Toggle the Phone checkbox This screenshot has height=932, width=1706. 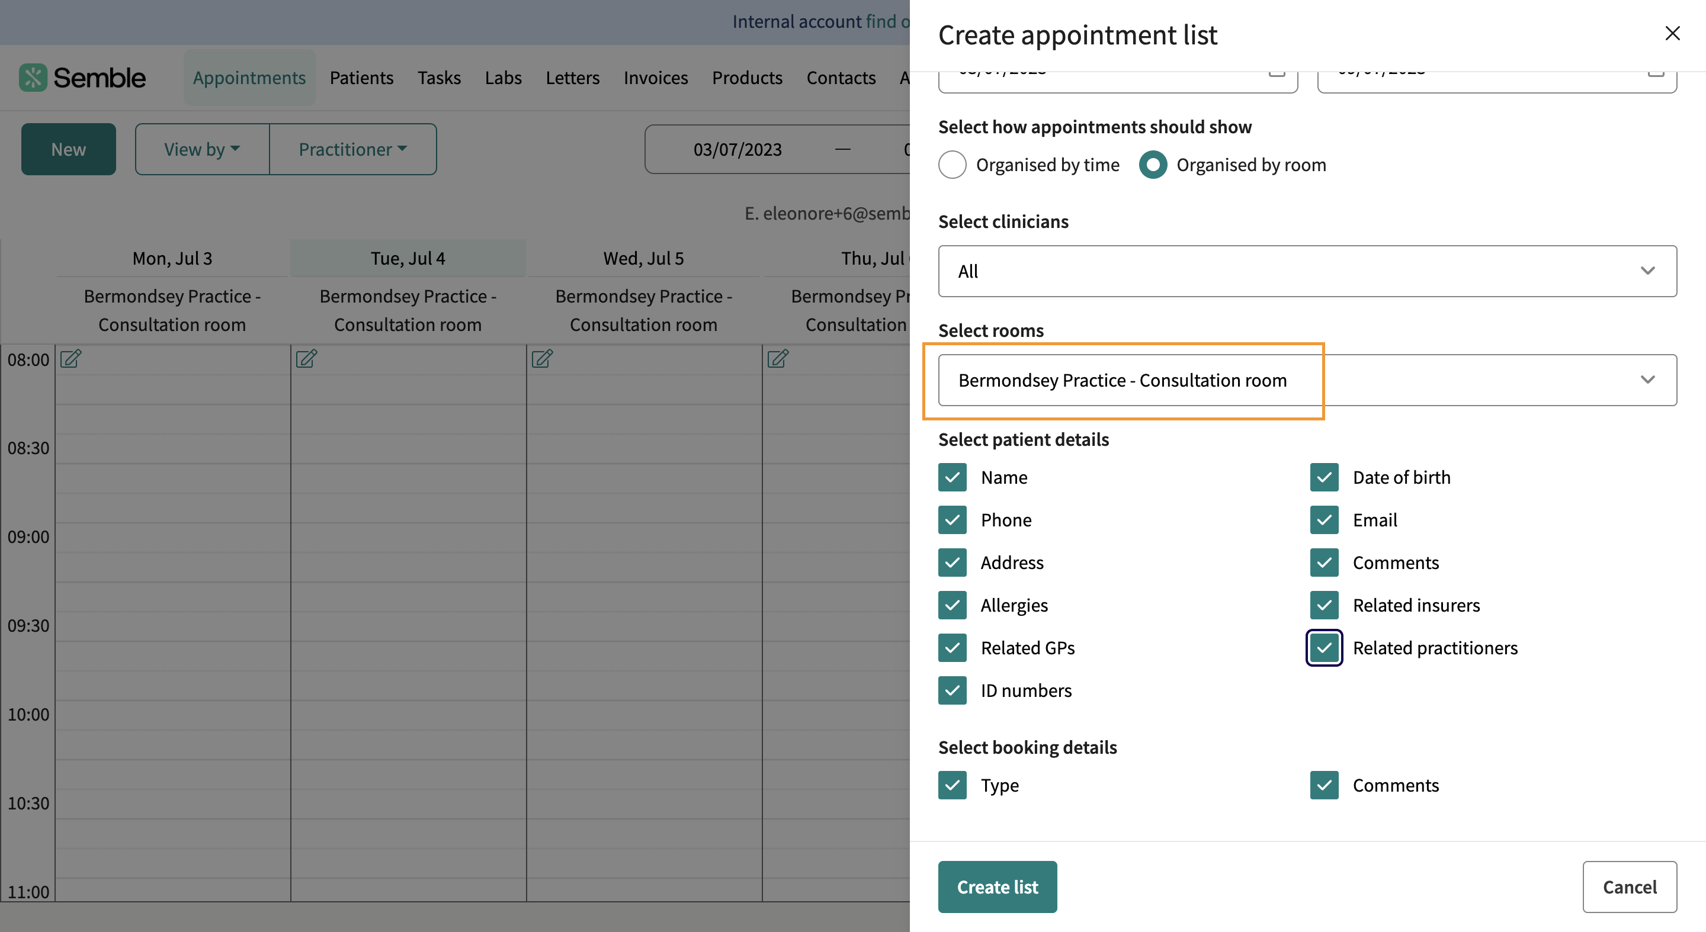pyautogui.click(x=953, y=520)
